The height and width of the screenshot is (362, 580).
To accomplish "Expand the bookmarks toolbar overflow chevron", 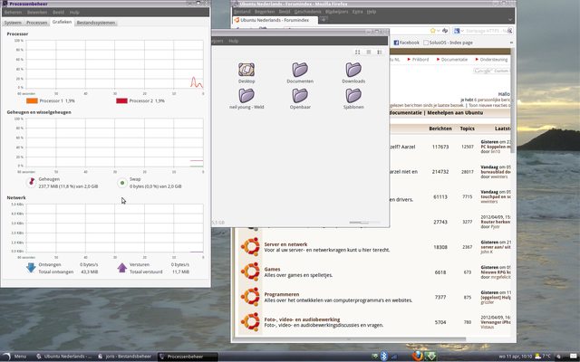I will coord(511,43).
